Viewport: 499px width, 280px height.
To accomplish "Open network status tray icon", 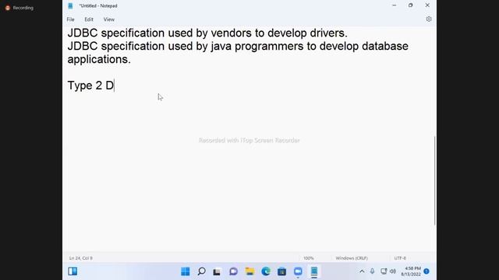I will 384,271.
